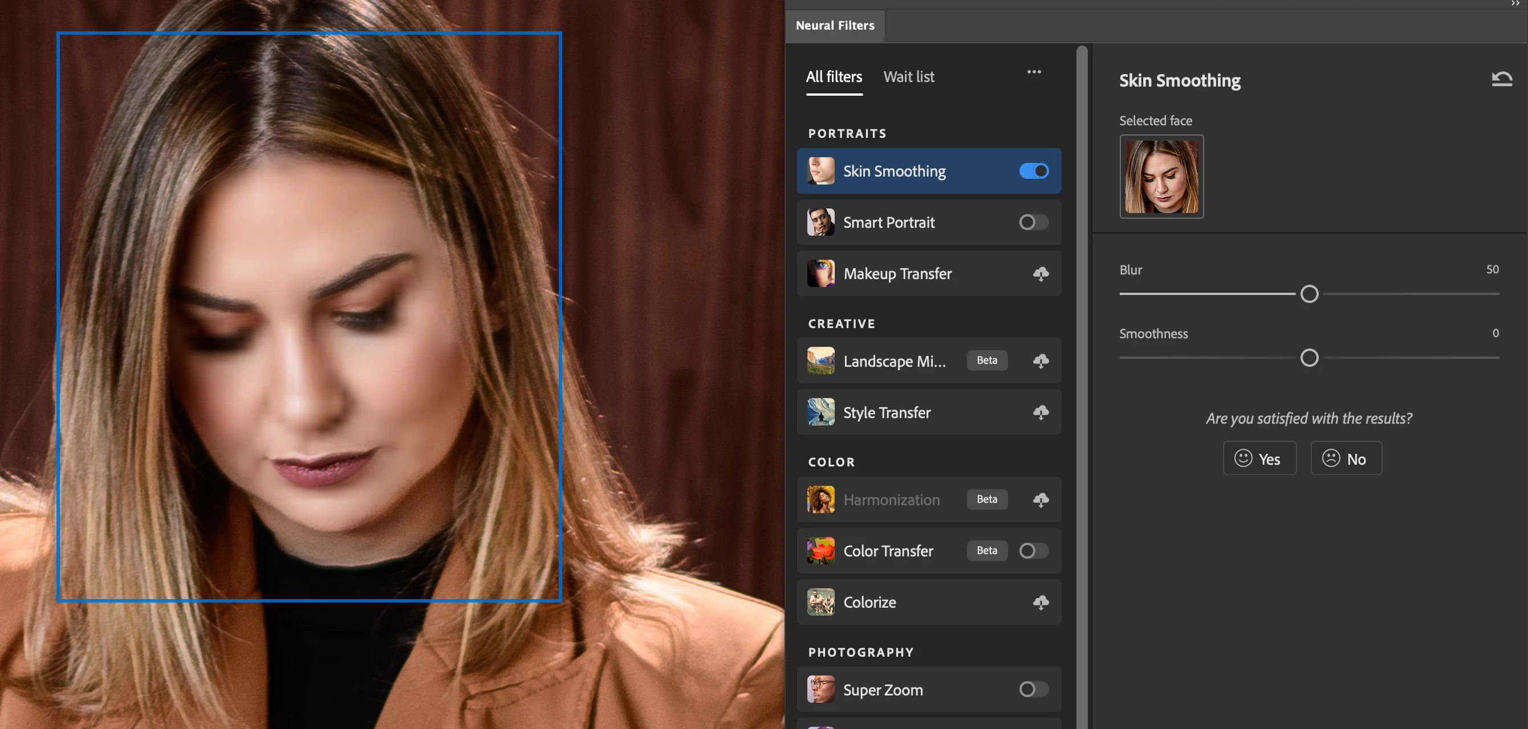Enable the Smart Portrait toggle
Screen dimensions: 1528x729
coord(1034,222)
